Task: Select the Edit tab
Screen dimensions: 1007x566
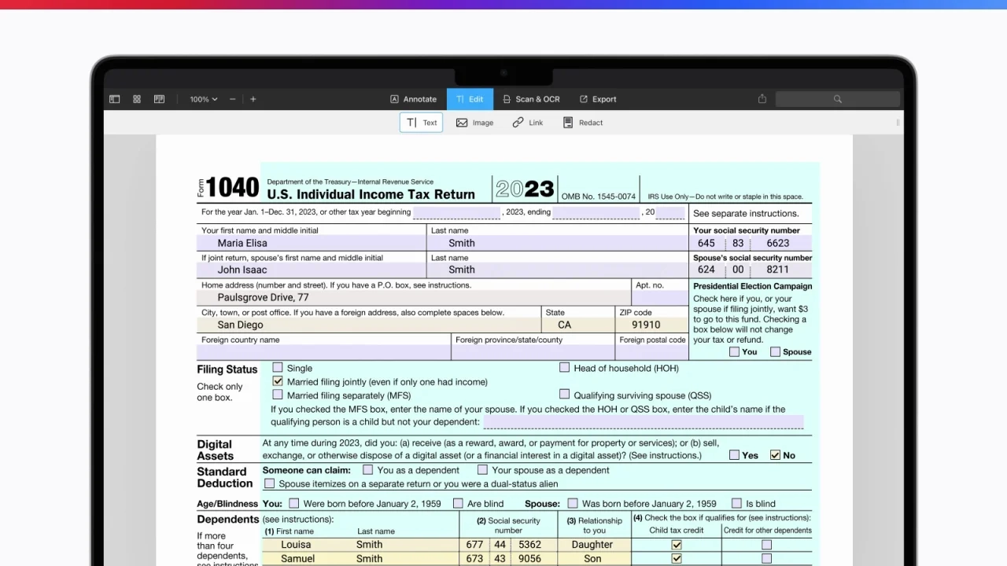Action: pos(470,99)
